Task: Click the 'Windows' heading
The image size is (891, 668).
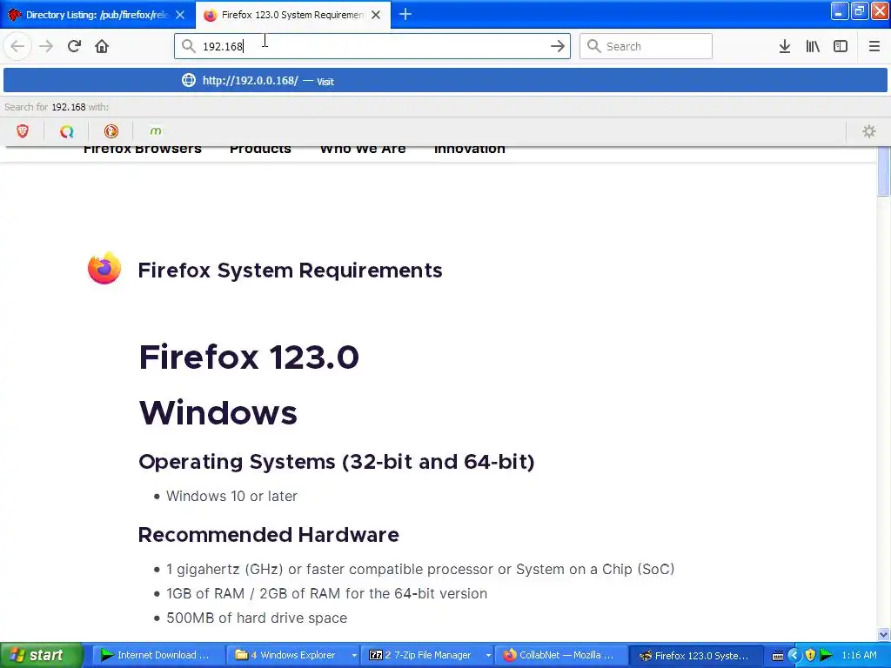Action: (218, 413)
